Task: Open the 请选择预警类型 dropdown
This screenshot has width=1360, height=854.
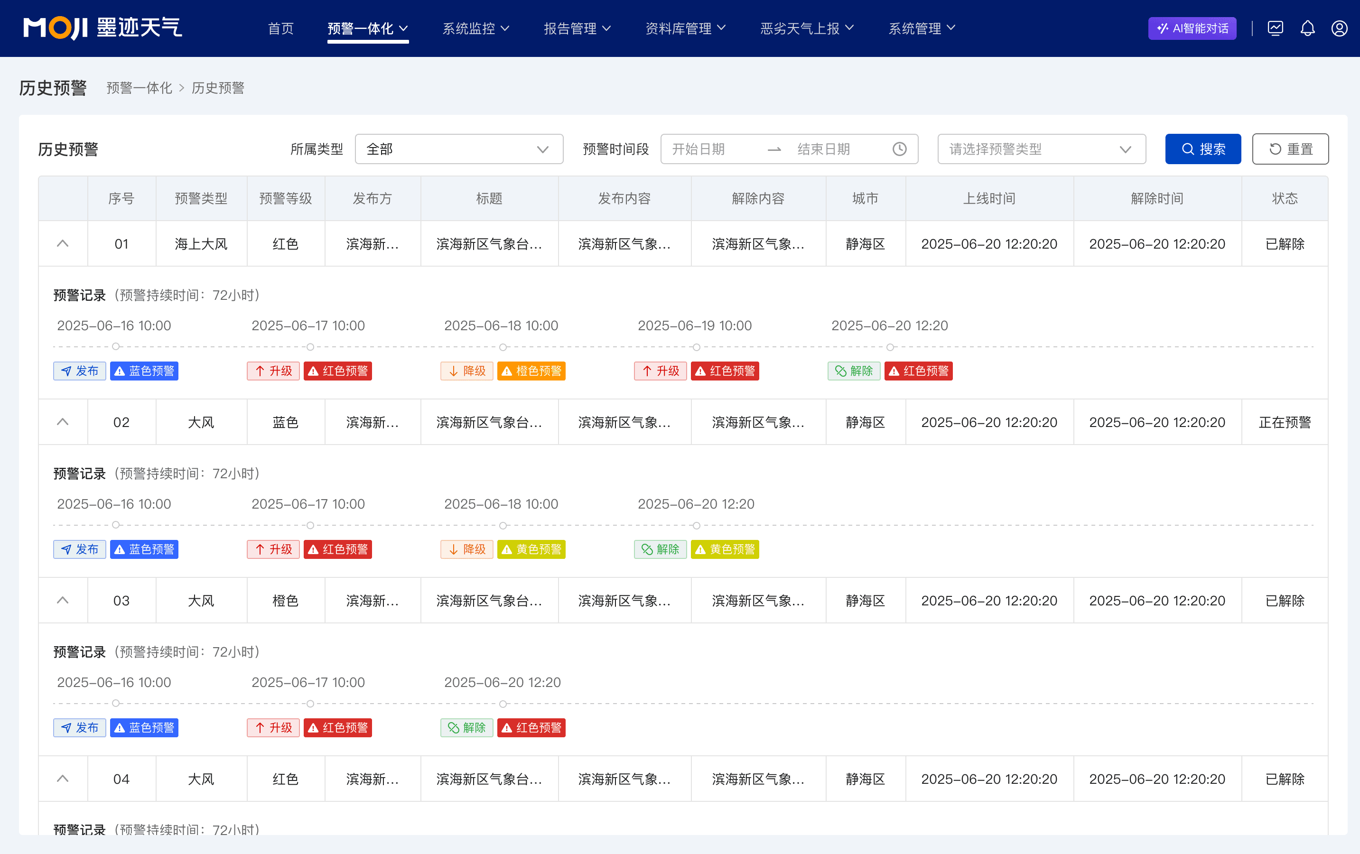Action: click(x=1042, y=149)
